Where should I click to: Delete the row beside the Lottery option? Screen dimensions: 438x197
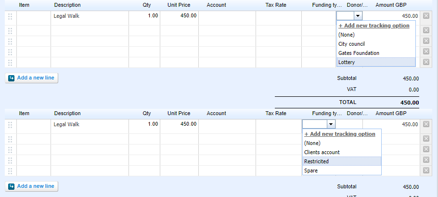426,62
